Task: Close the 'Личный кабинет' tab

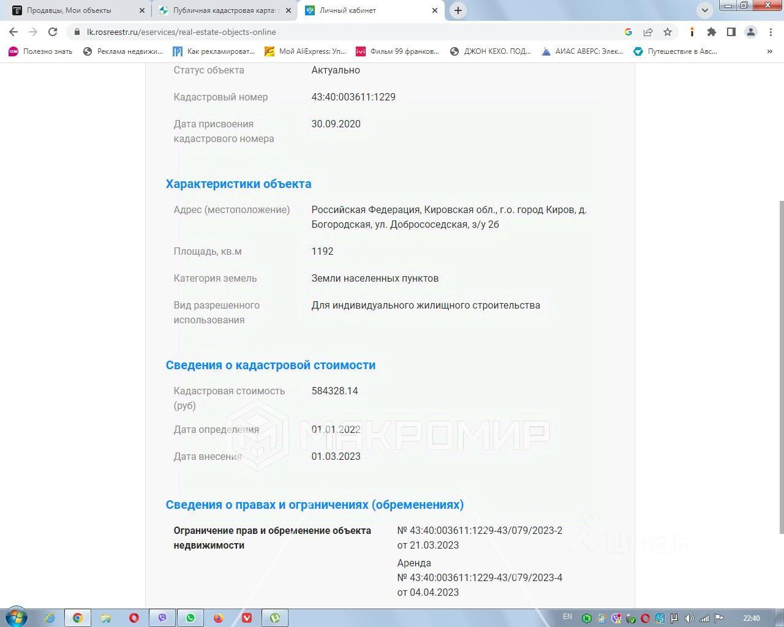Action: click(x=435, y=10)
